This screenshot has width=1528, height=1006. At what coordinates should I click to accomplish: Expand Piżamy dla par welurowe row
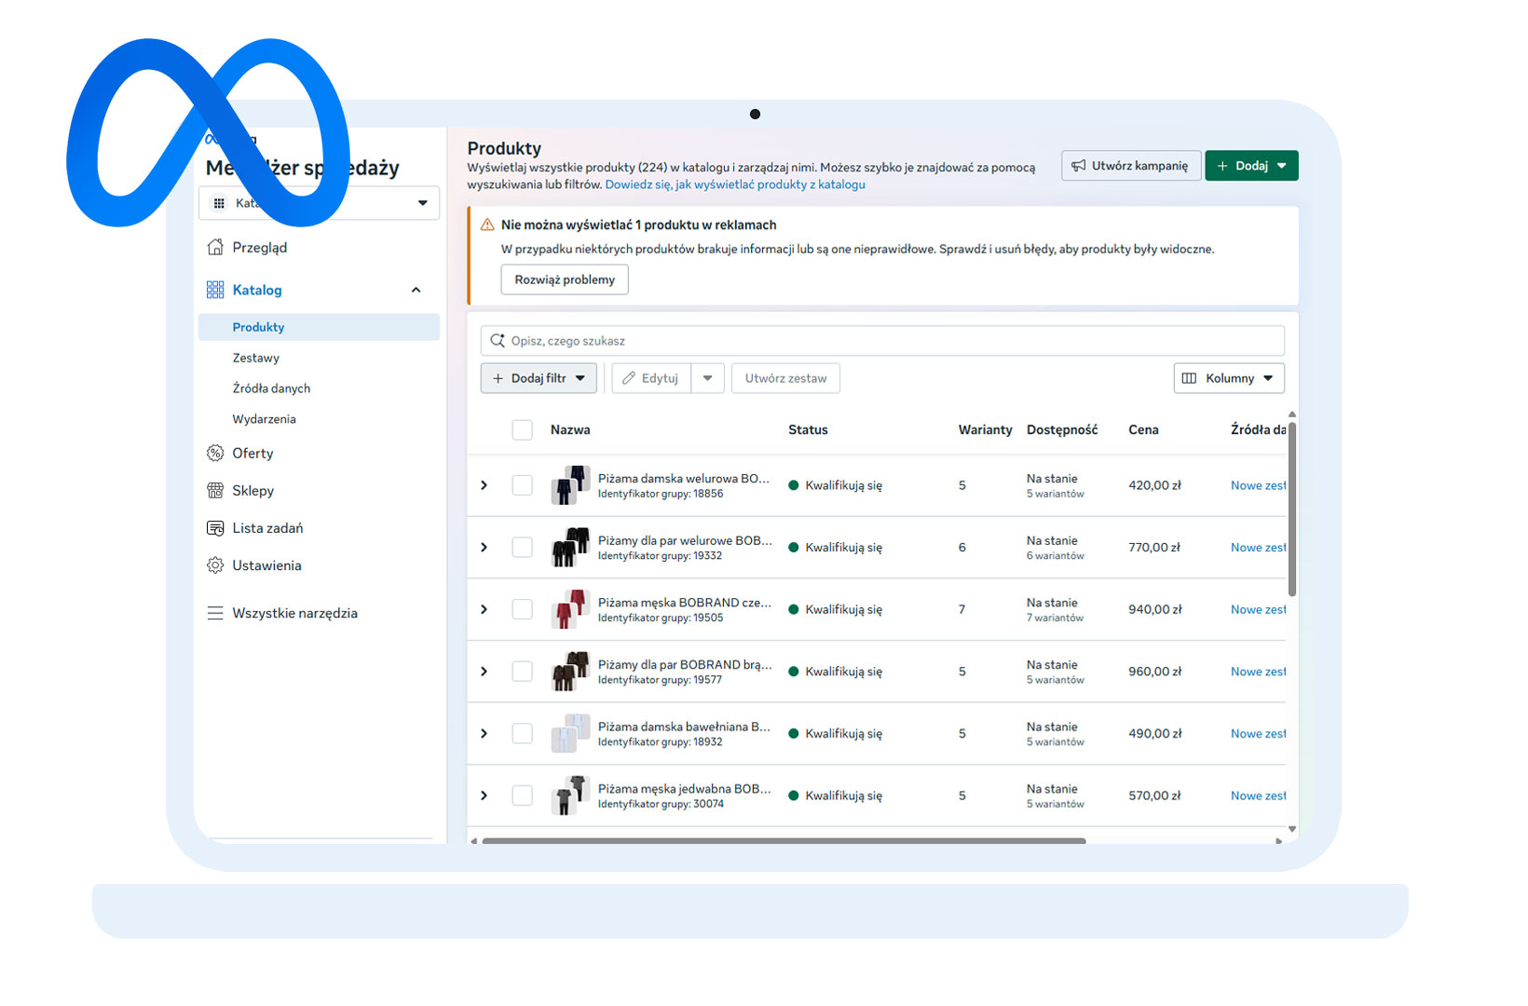coord(484,547)
